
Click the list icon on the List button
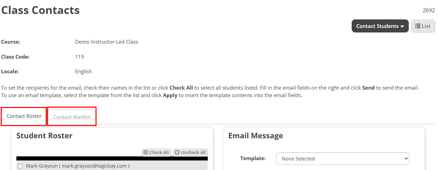click(x=418, y=26)
